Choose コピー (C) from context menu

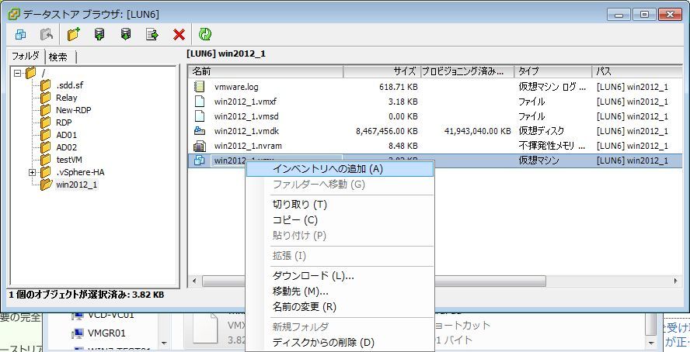pyautogui.click(x=340, y=220)
